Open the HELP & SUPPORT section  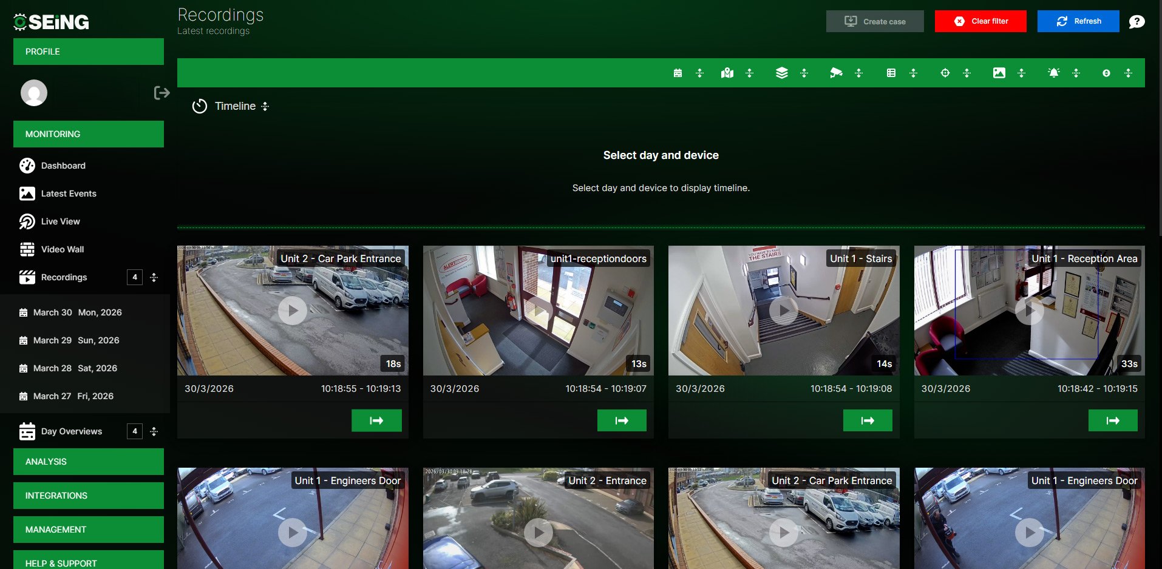pyautogui.click(x=89, y=560)
